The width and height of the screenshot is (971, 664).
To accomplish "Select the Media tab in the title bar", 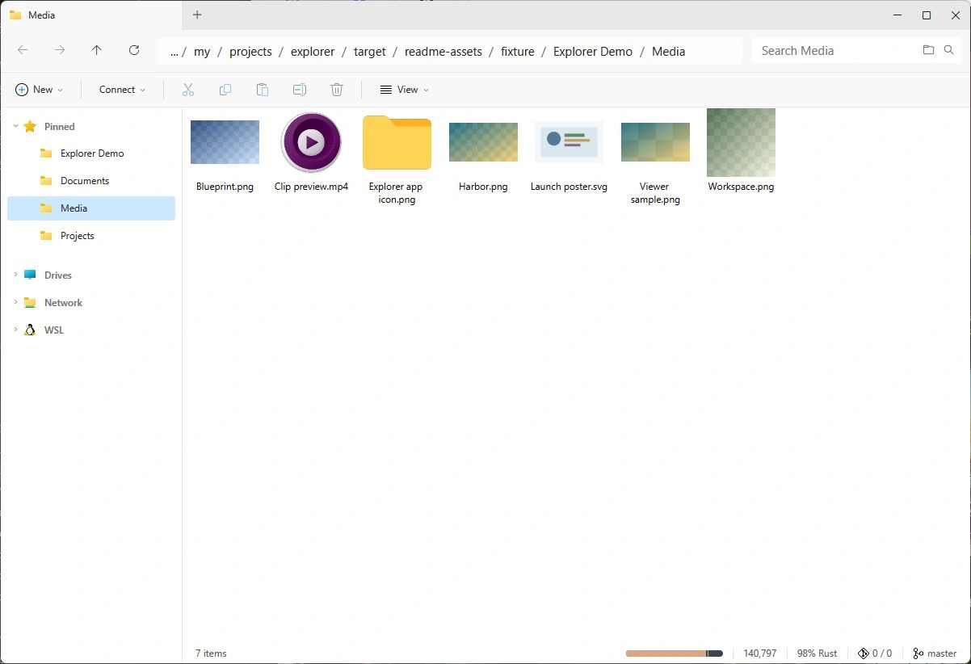I will tap(90, 15).
